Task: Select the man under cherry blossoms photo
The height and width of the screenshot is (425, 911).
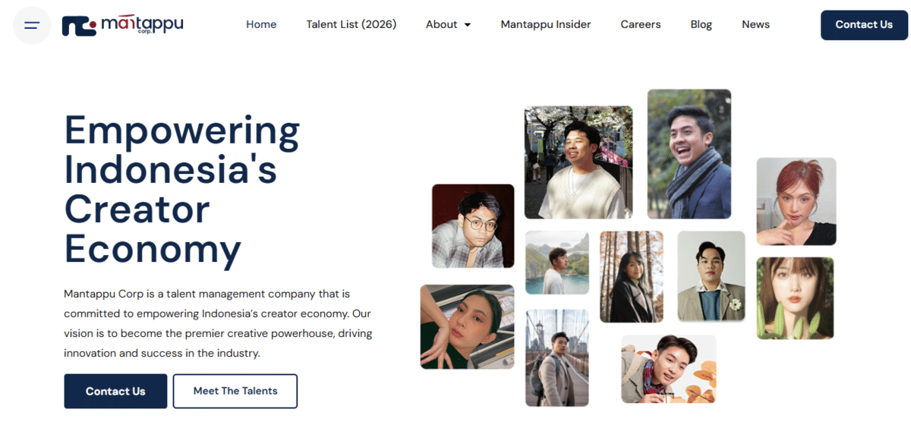Action: 578,162
